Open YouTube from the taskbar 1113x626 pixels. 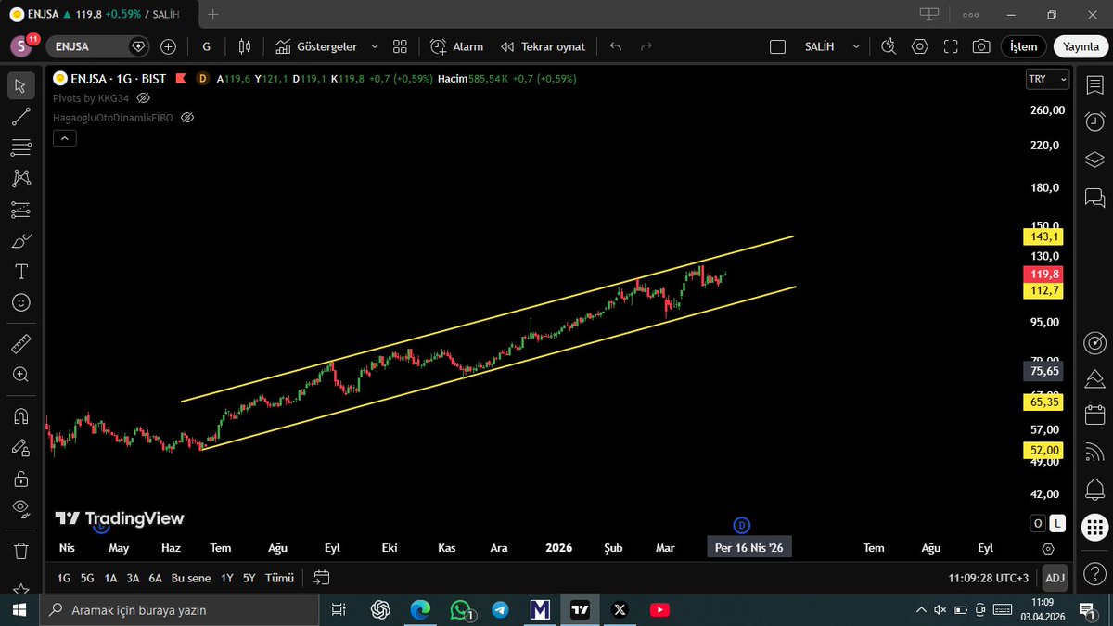pos(659,610)
